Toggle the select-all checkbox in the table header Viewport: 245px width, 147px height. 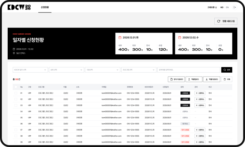coord(16,87)
